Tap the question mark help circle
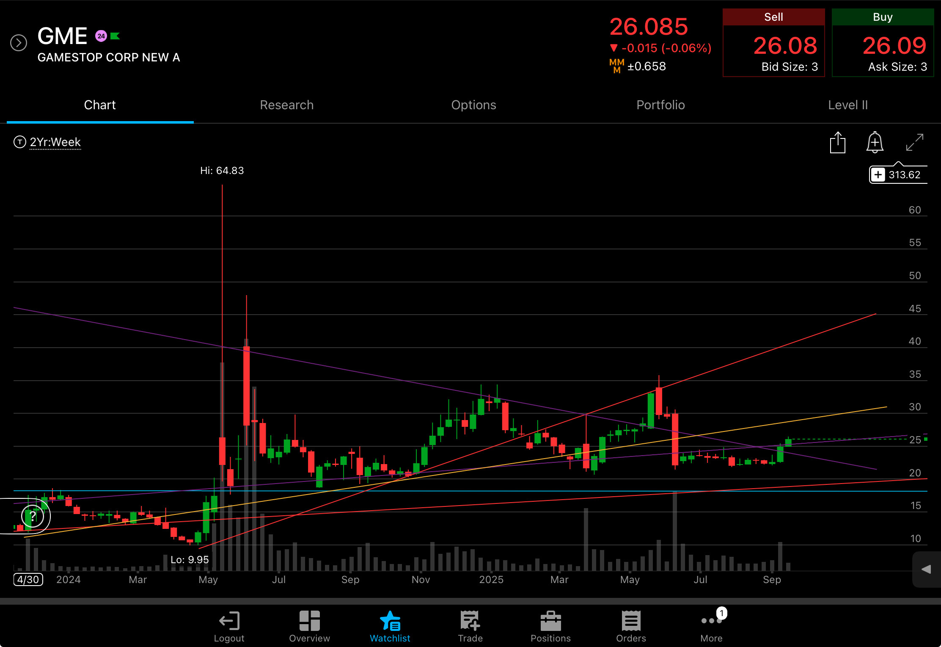Image resolution: width=941 pixels, height=647 pixels. tap(33, 516)
